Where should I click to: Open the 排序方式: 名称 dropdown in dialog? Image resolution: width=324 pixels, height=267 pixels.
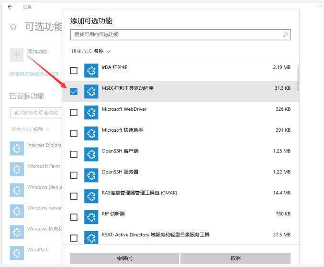pos(91,51)
